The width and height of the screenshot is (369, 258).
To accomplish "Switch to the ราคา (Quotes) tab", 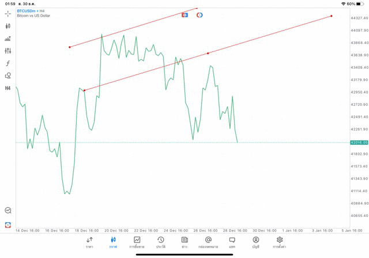I will [x=89, y=242].
